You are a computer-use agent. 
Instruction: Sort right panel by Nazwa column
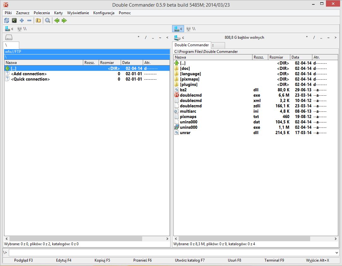(213, 57)
